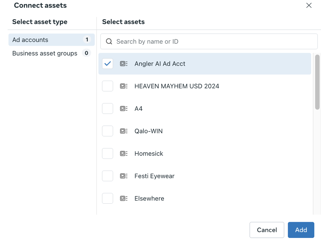Screen dimensions: 321x243
Task: Click ad account icon beside HEAVEN MAYHEM USD 2024
Action: pos(124,86)
